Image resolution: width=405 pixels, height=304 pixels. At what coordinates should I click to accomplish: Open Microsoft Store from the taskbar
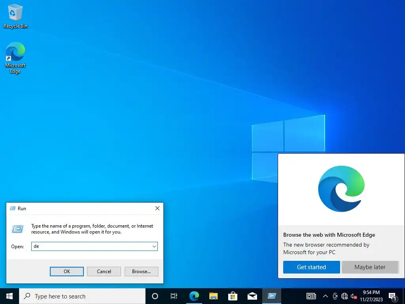pyautogui.click(x=233, y=296)
